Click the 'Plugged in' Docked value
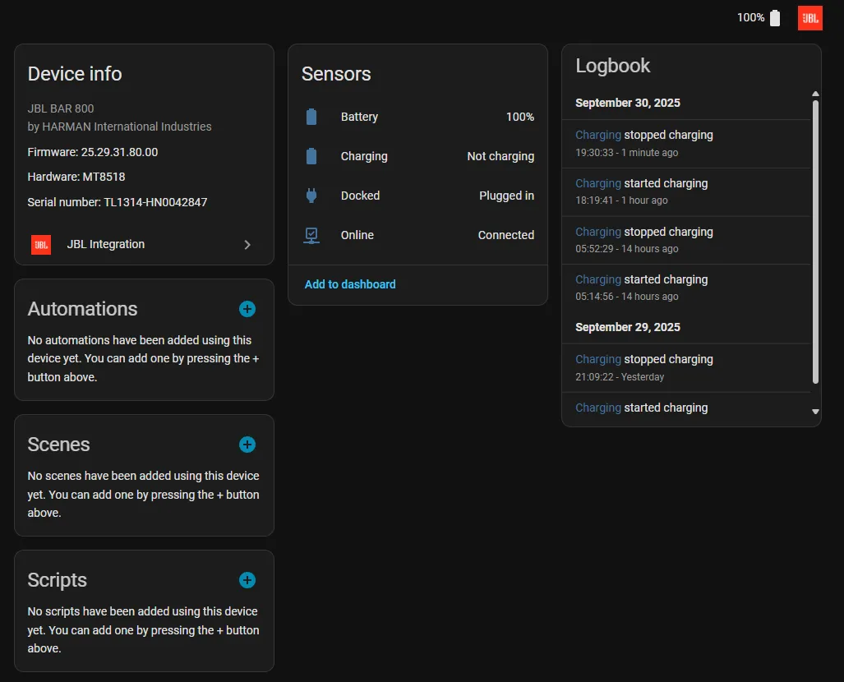 click(x=506, y=196)
